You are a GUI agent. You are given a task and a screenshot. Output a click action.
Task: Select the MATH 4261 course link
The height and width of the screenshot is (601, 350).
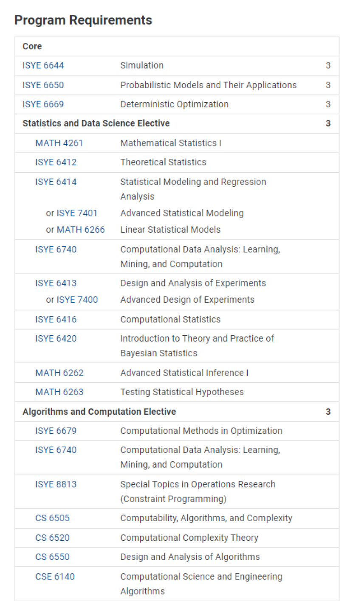pos(59,143)
